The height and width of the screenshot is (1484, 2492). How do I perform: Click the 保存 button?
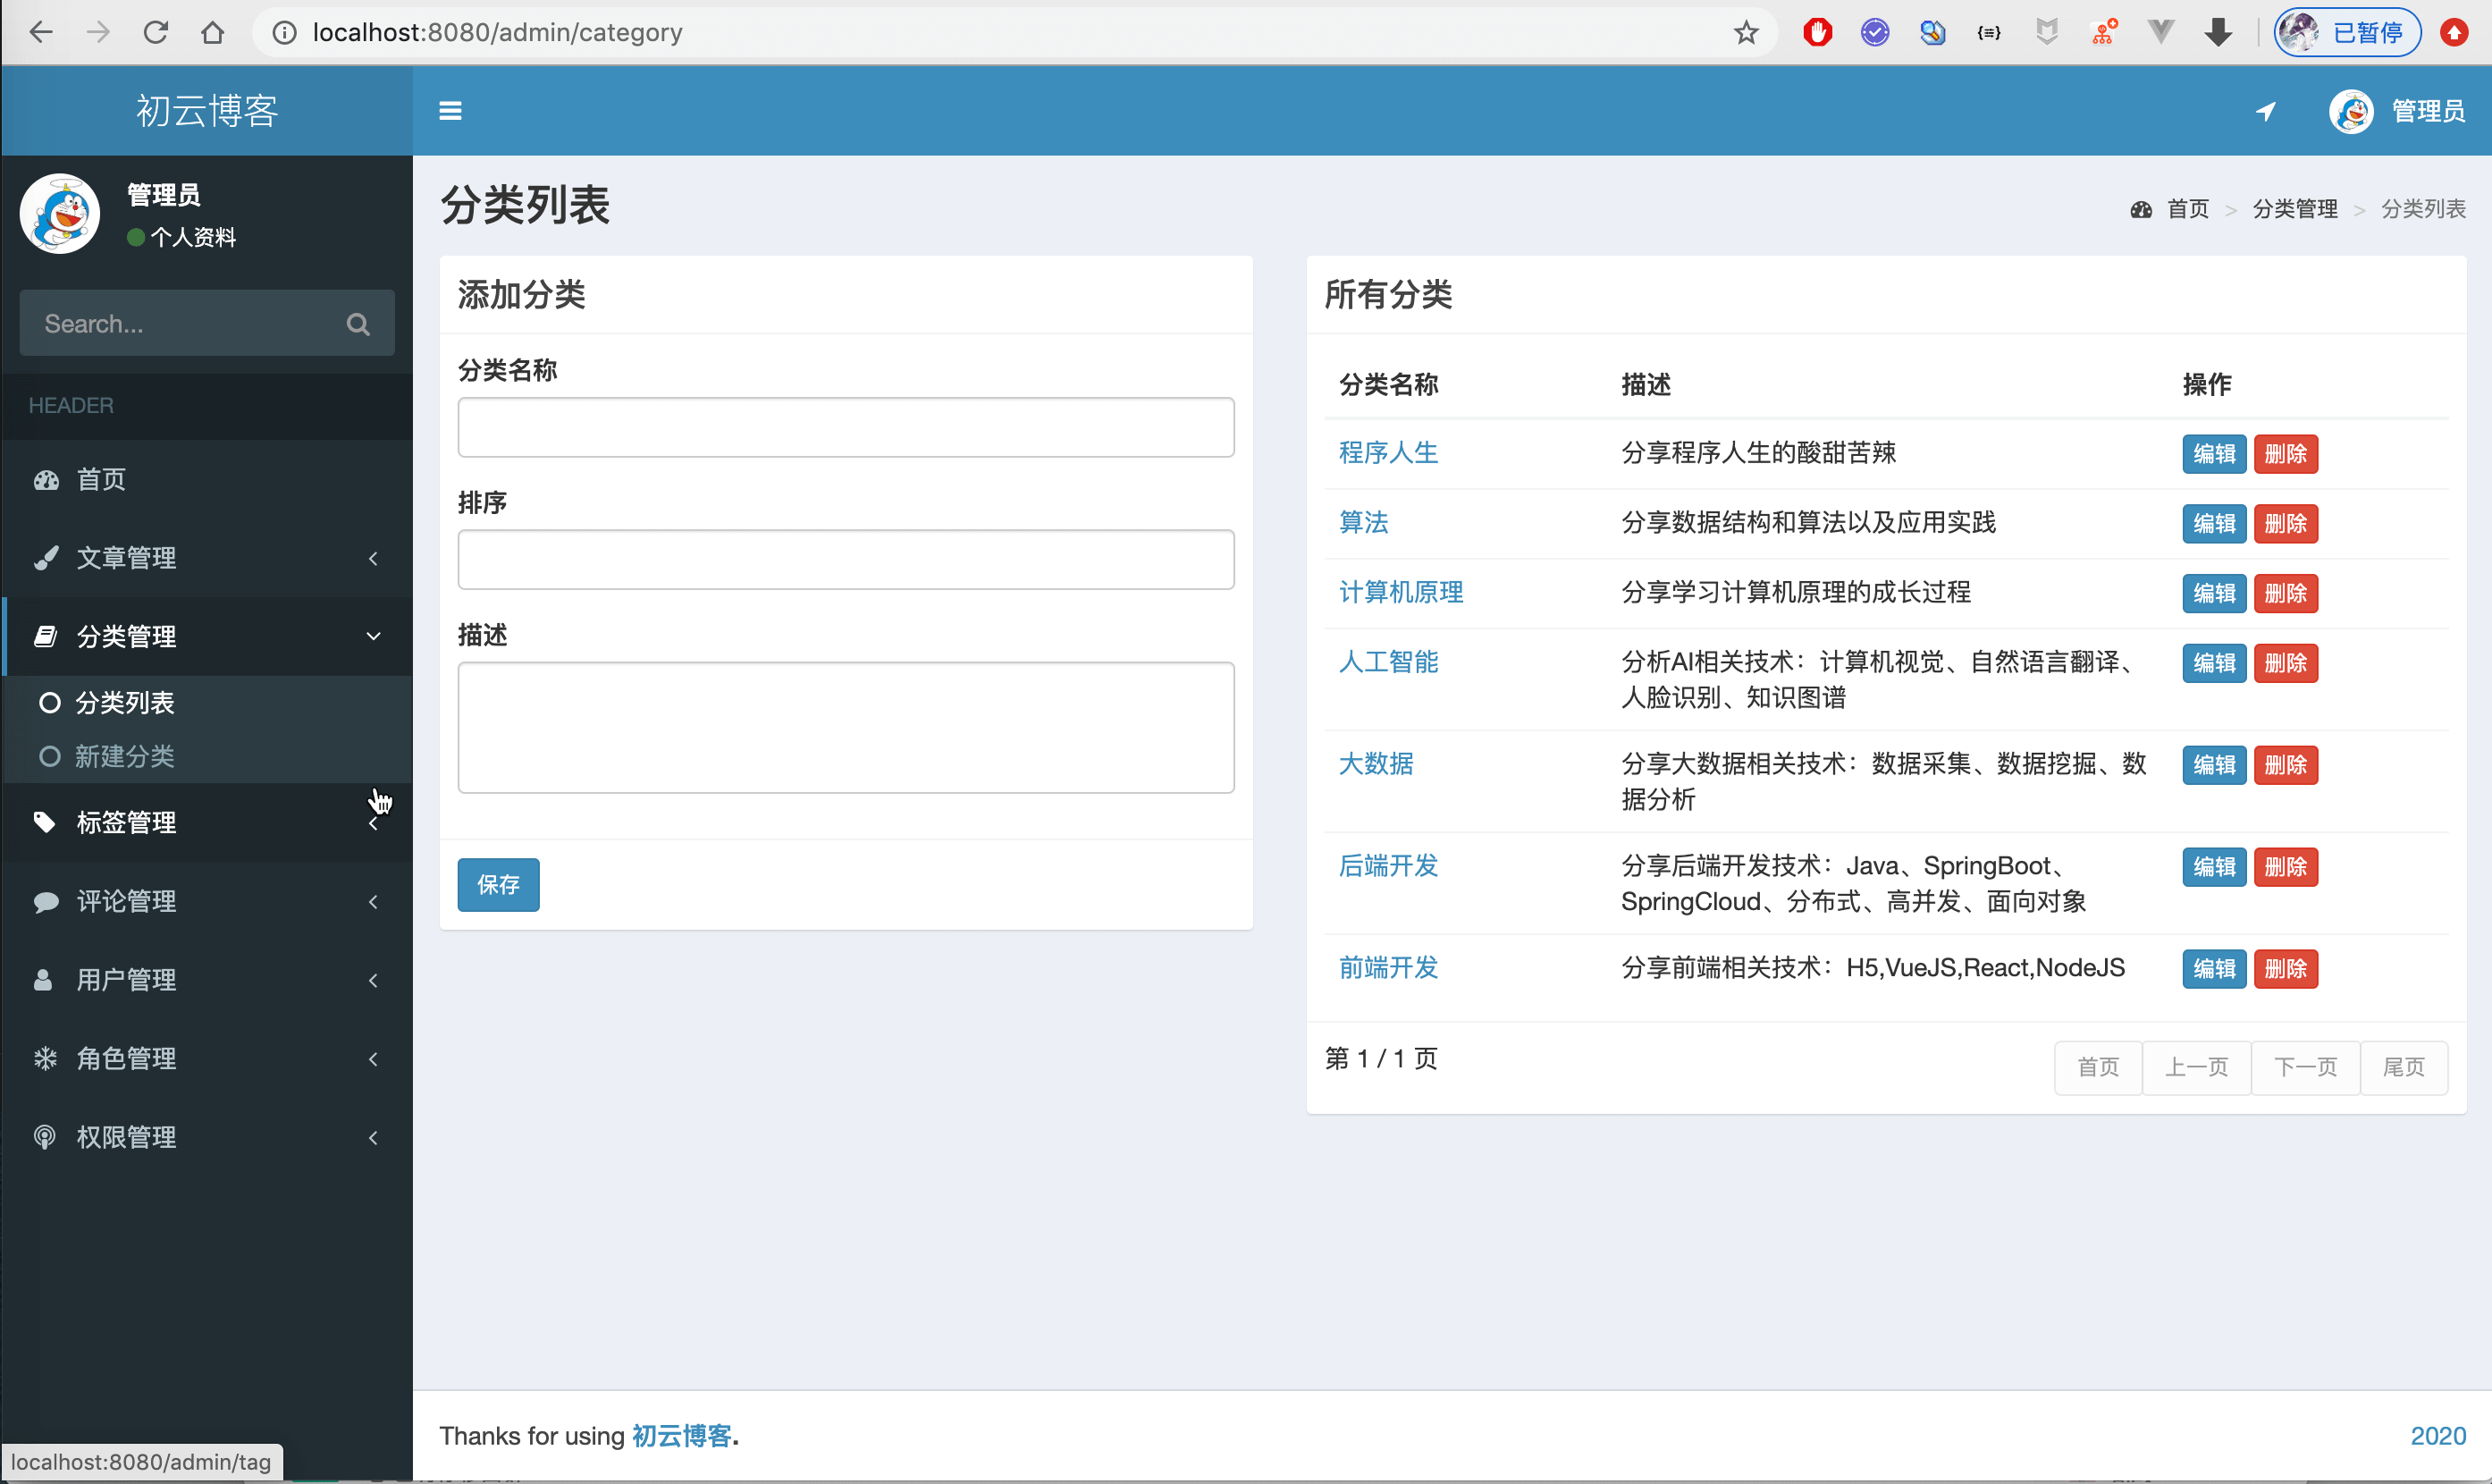pos(498,885)
